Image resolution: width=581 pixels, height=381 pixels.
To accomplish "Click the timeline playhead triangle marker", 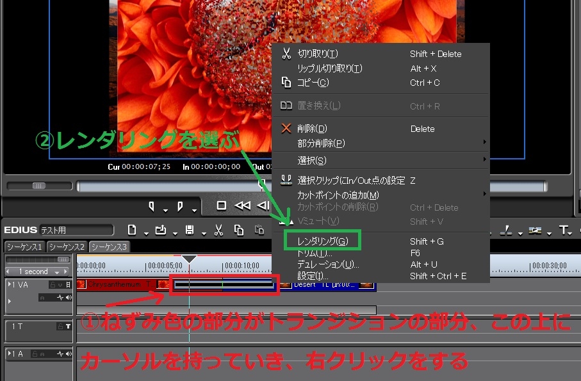I will click(190, 259).
